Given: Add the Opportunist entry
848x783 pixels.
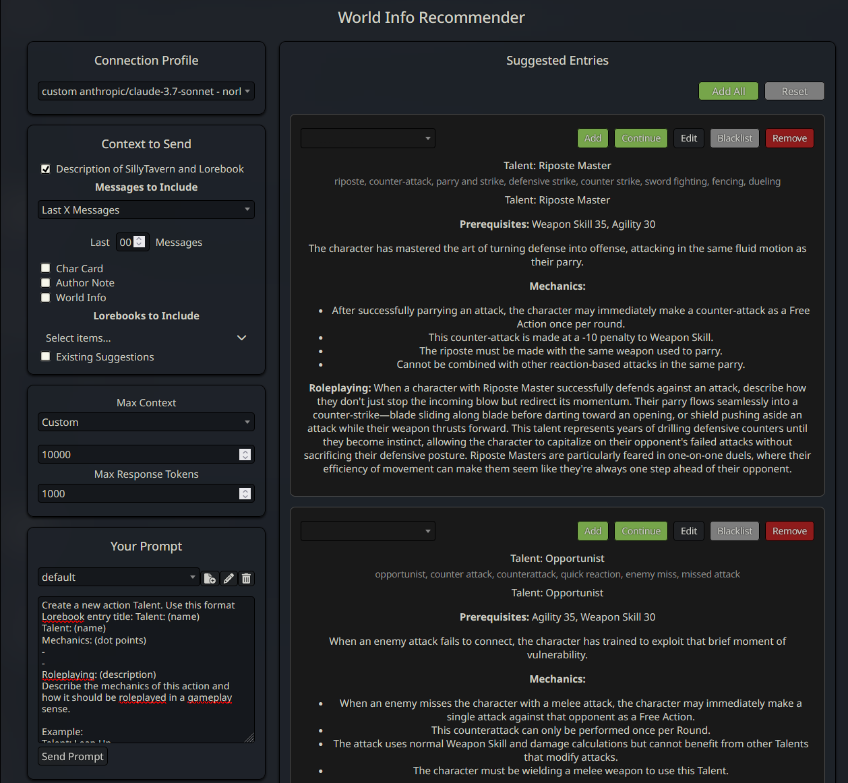Looking at the screenshot, I should coord(593,531).
